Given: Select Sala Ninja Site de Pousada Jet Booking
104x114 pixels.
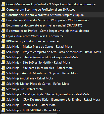Looking at the screenshot, I should 42,57.
